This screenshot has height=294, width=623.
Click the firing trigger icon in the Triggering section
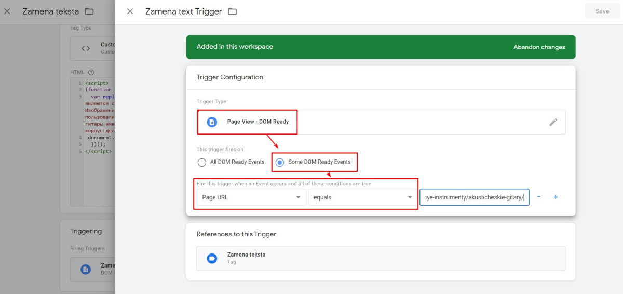click(x=86, y=269)
